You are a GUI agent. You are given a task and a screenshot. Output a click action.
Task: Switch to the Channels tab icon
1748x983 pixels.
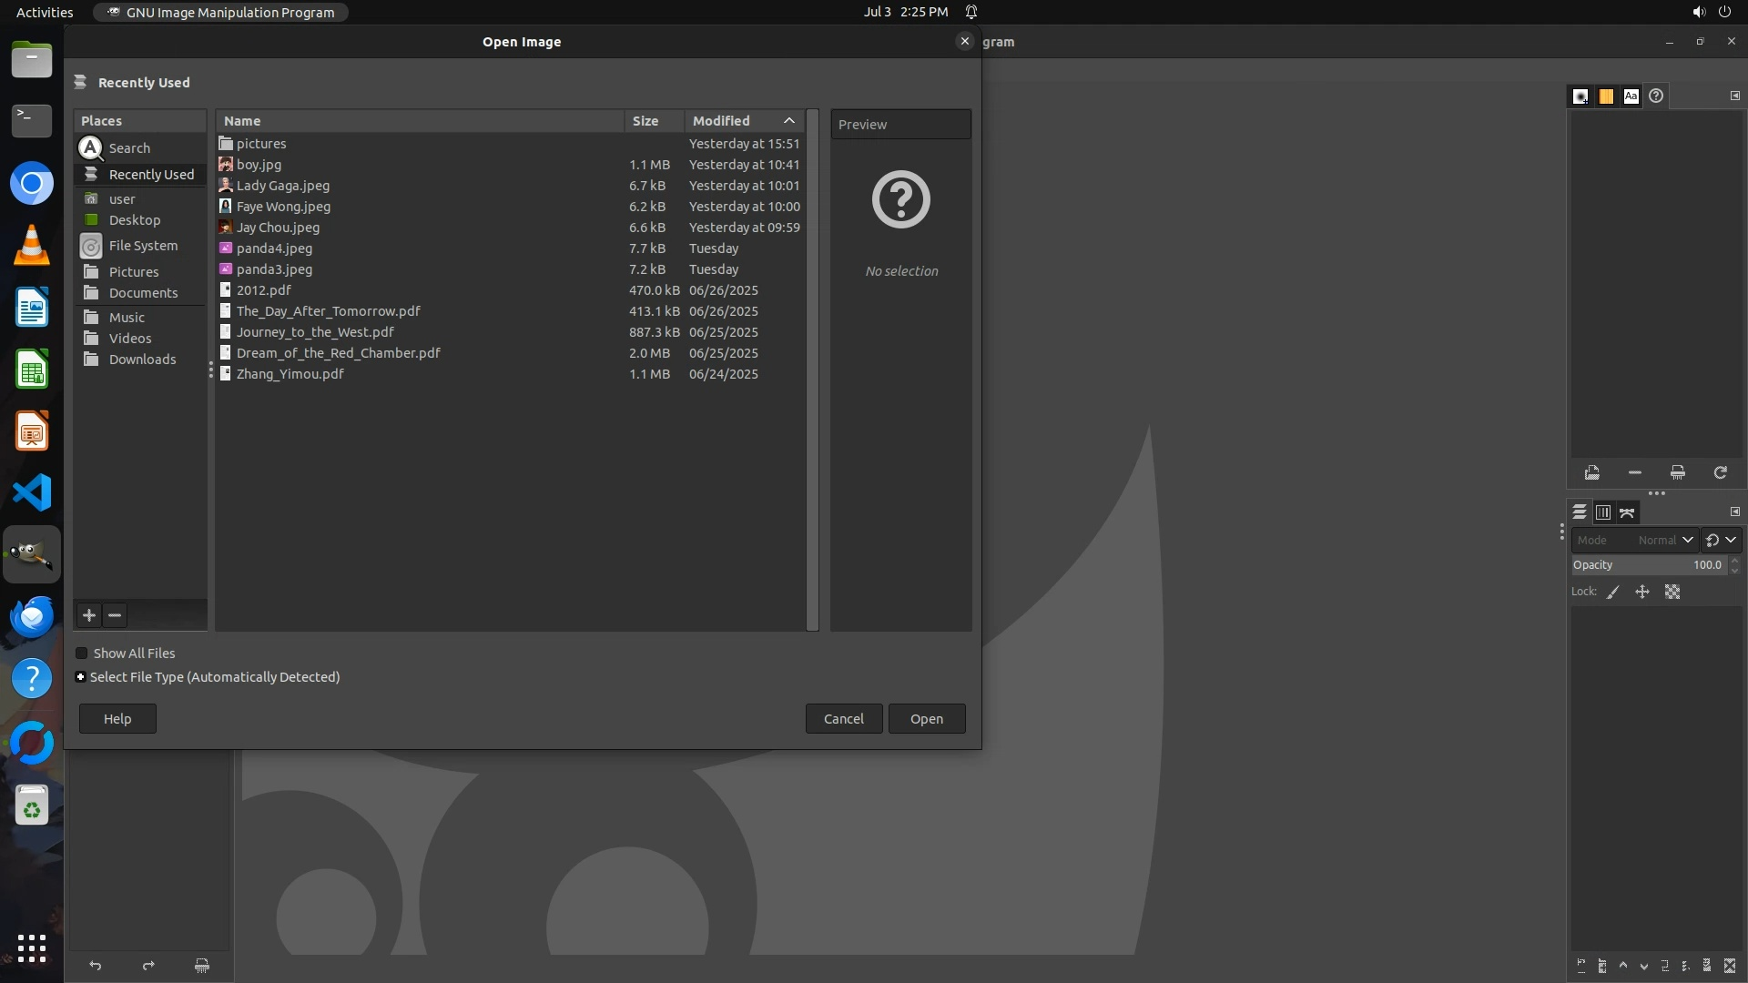(1603, 512)
